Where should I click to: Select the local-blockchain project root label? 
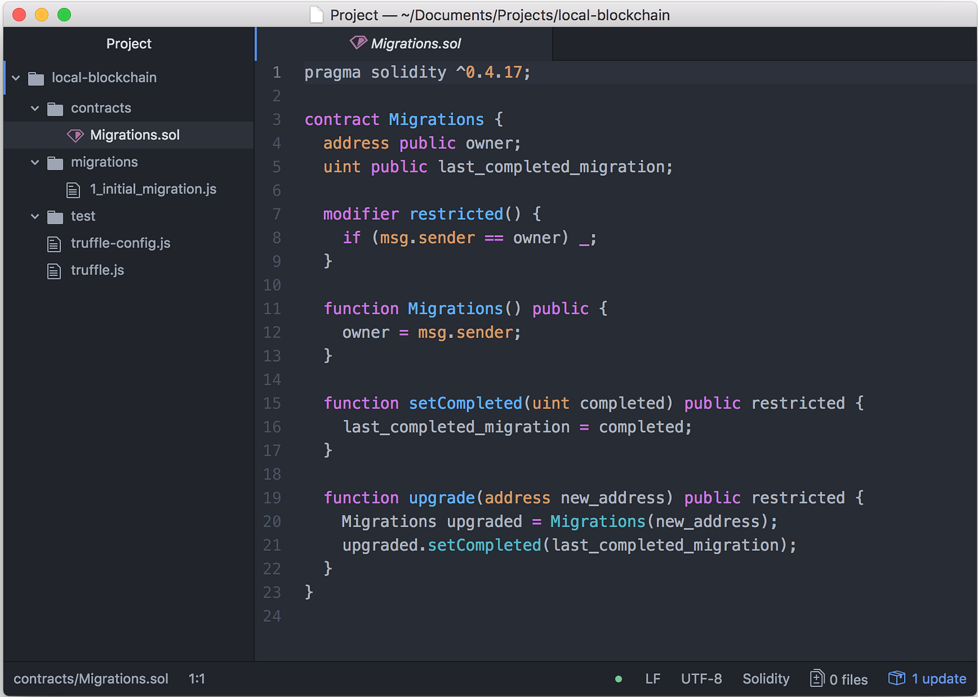(104, 78)
